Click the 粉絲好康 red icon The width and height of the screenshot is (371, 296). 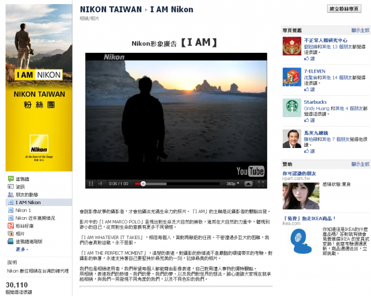[x=10, y=226]
